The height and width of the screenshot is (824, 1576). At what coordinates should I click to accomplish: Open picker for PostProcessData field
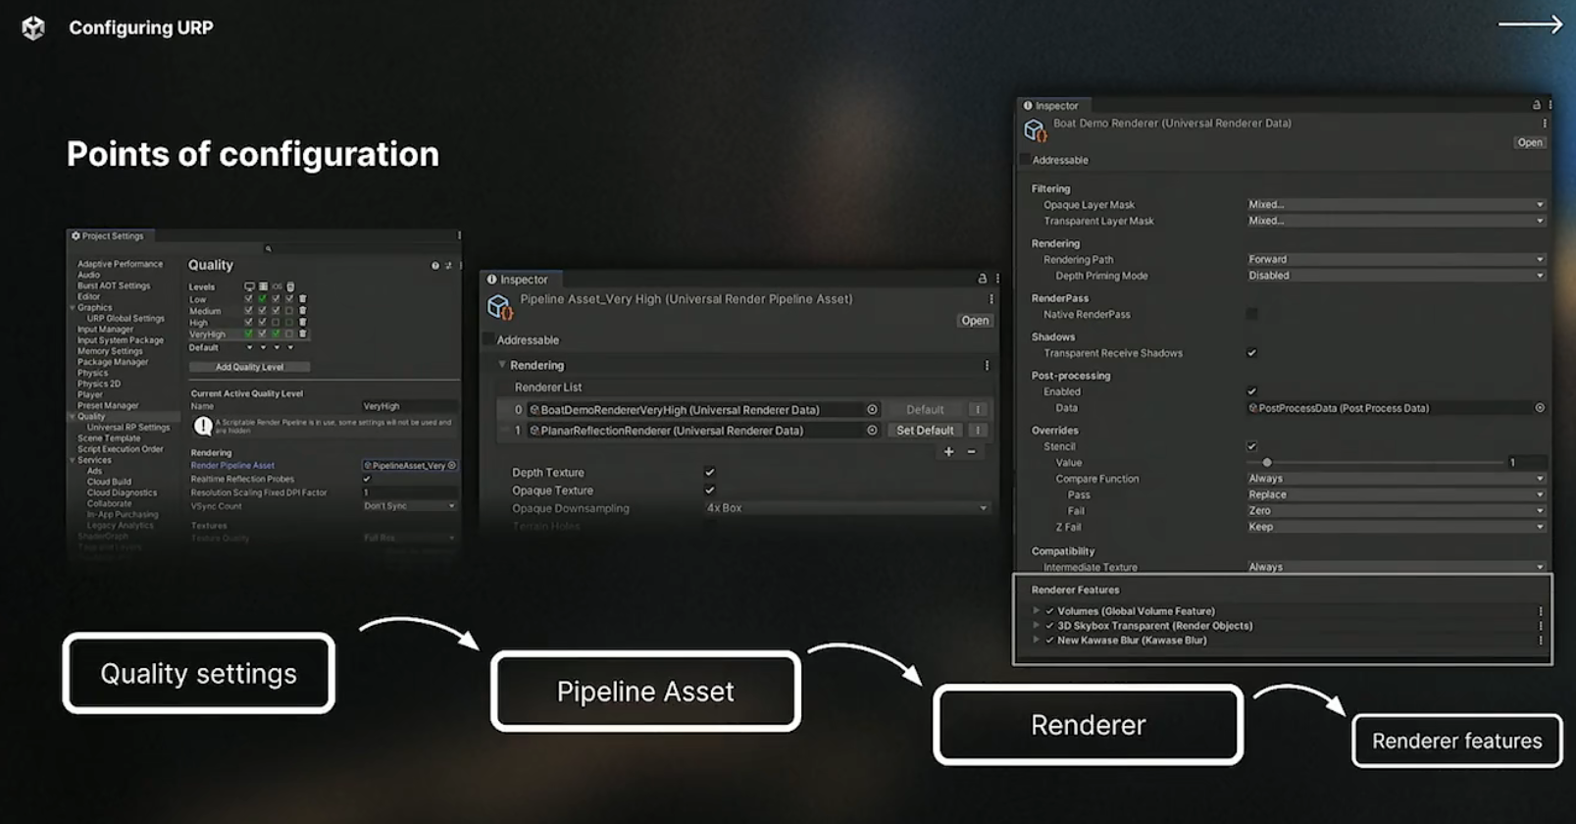click(x=1540, y=408)
